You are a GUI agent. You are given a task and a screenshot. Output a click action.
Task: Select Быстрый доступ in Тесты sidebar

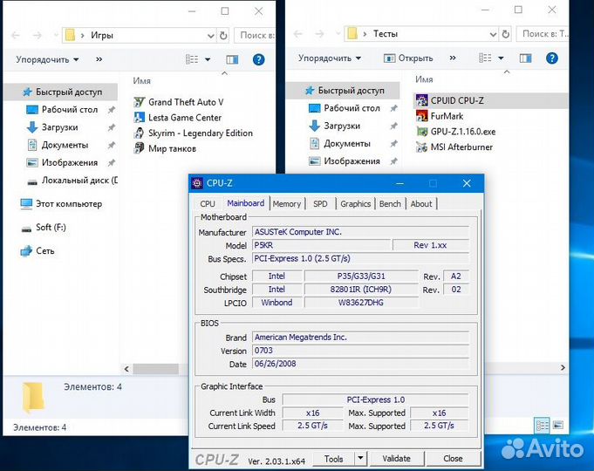click(x=345, y=91)
